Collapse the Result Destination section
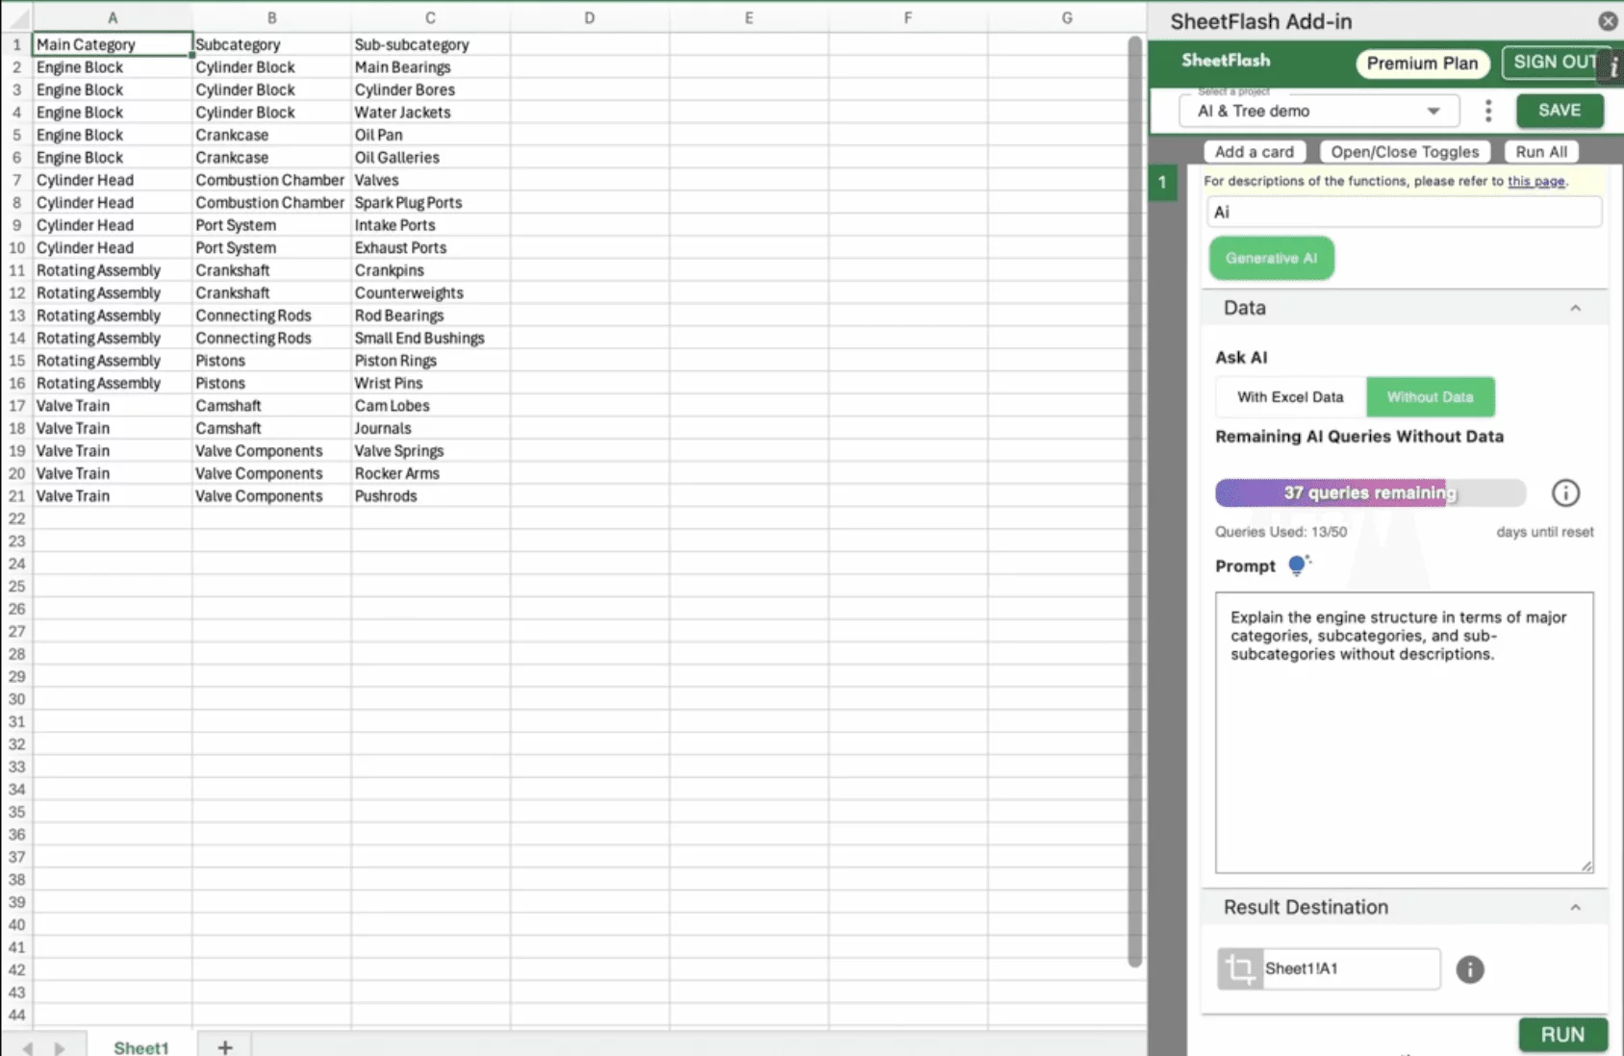The image size is (1624, 1056). (1575, 907)
